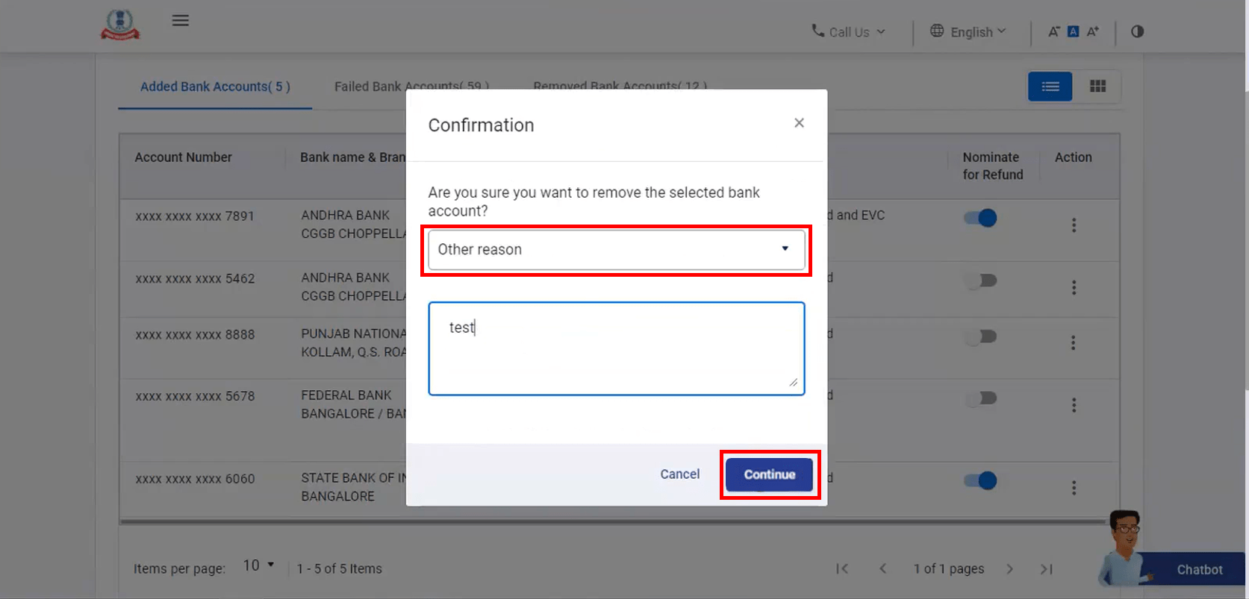Change items per page dropdown

258,566
